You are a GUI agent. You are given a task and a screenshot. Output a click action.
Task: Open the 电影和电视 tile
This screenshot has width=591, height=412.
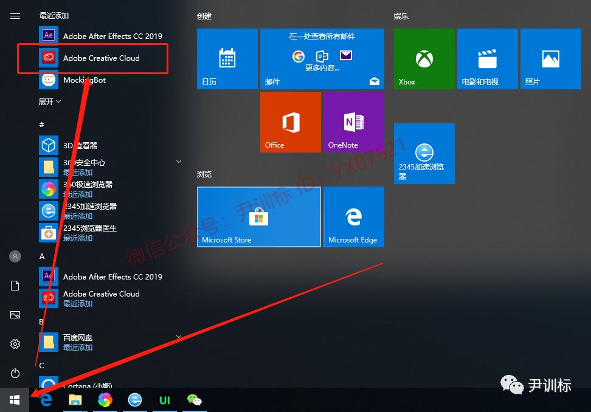point(488,59)
